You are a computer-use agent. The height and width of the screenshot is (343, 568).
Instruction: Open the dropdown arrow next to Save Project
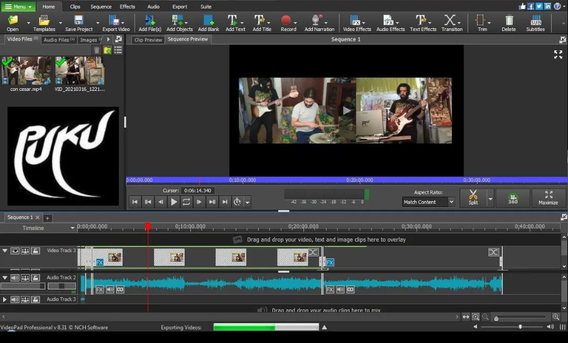coord(97,23)
